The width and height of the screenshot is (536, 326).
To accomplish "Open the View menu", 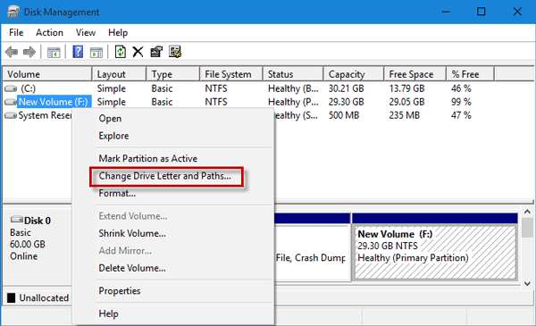I will (86, 32).
